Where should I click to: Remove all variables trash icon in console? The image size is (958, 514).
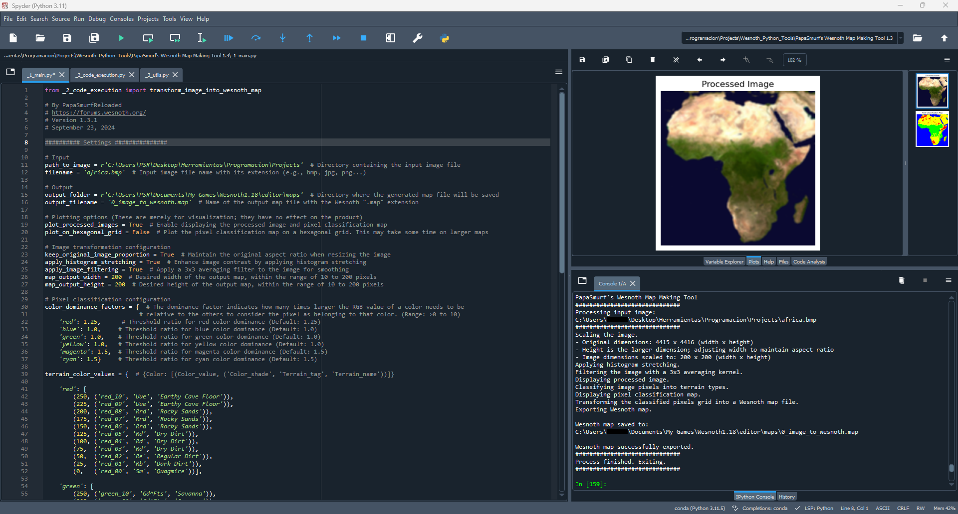click(x=902, y=280)
